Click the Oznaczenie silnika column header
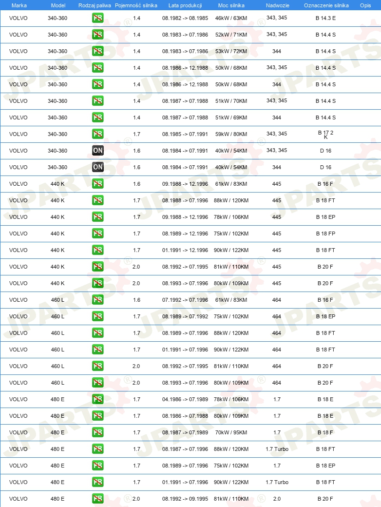The height and width of the screenshot is (507, 381). [x=326, y=5]
